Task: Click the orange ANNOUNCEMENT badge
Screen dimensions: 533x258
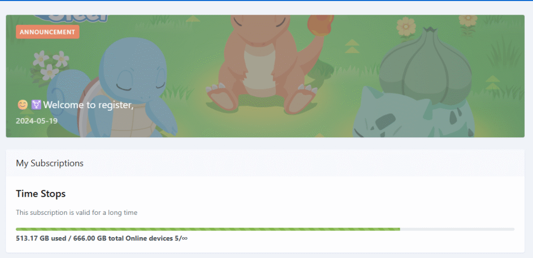Action: pyautogui.click(x=47, y=32)
